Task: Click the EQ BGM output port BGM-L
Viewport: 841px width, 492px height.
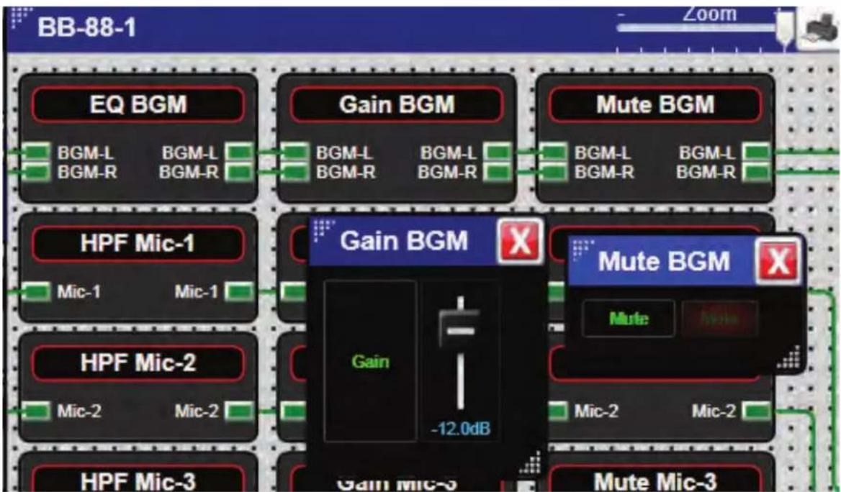Action: point(239,152)
